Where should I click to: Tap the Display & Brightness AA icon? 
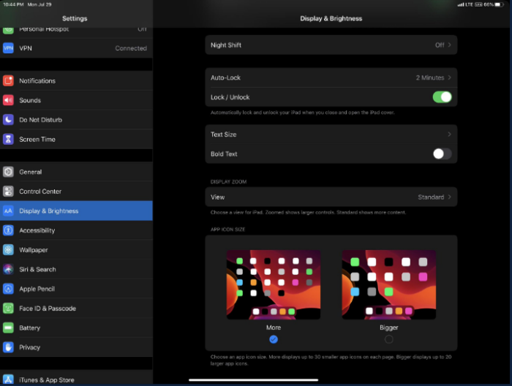[8, 211]
